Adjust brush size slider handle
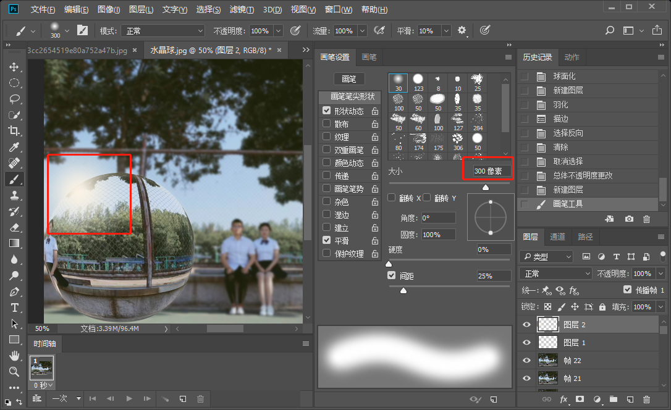This screenshot has height=410, width=671. tap(485, 187)
